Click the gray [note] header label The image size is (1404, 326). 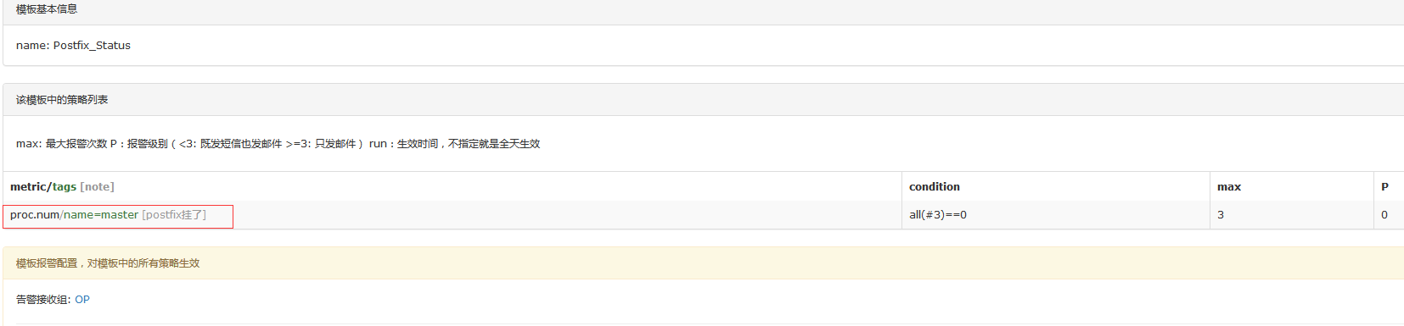coord(97,187)
